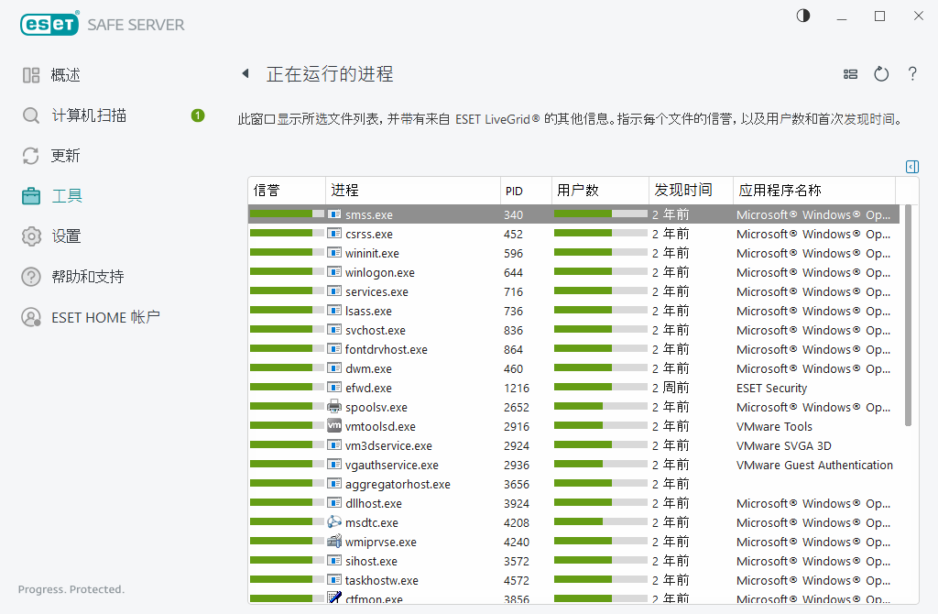Select 更新 in the sidebar

[65, 156]
